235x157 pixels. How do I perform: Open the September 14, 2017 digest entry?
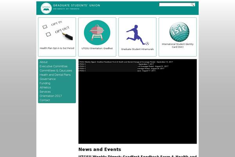click(126, 62)
